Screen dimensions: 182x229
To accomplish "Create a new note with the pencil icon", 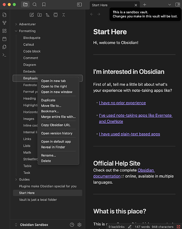I will point(32,15).
